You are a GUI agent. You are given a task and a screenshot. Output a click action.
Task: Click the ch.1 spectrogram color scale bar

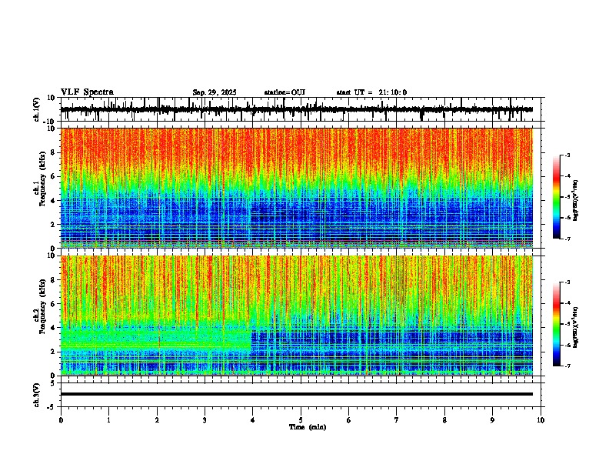tap(557, 197)
